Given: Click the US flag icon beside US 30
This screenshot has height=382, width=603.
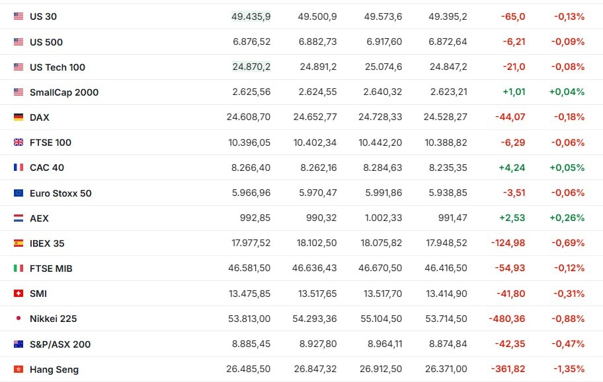Looking at the screenshot, I should (x=19, y=16).
